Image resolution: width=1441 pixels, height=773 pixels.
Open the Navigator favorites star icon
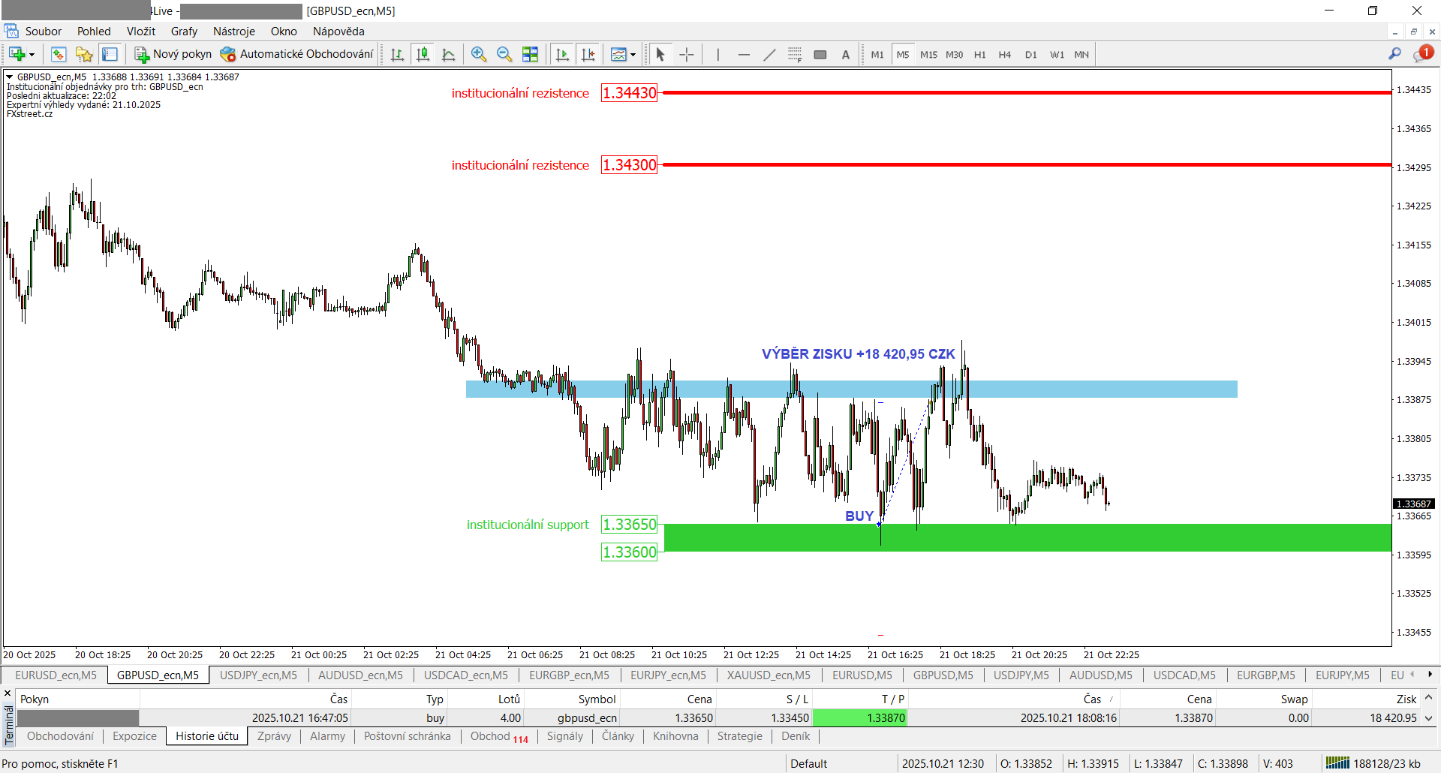[x=84, y=54]
